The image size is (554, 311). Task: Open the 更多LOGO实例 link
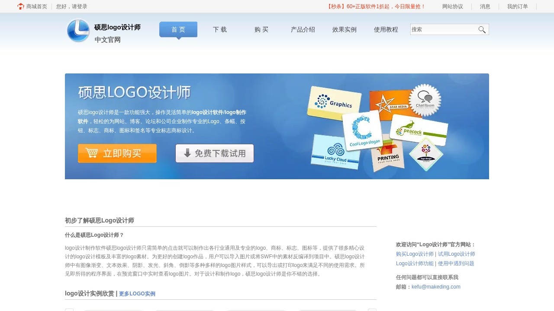click(137, 294)
